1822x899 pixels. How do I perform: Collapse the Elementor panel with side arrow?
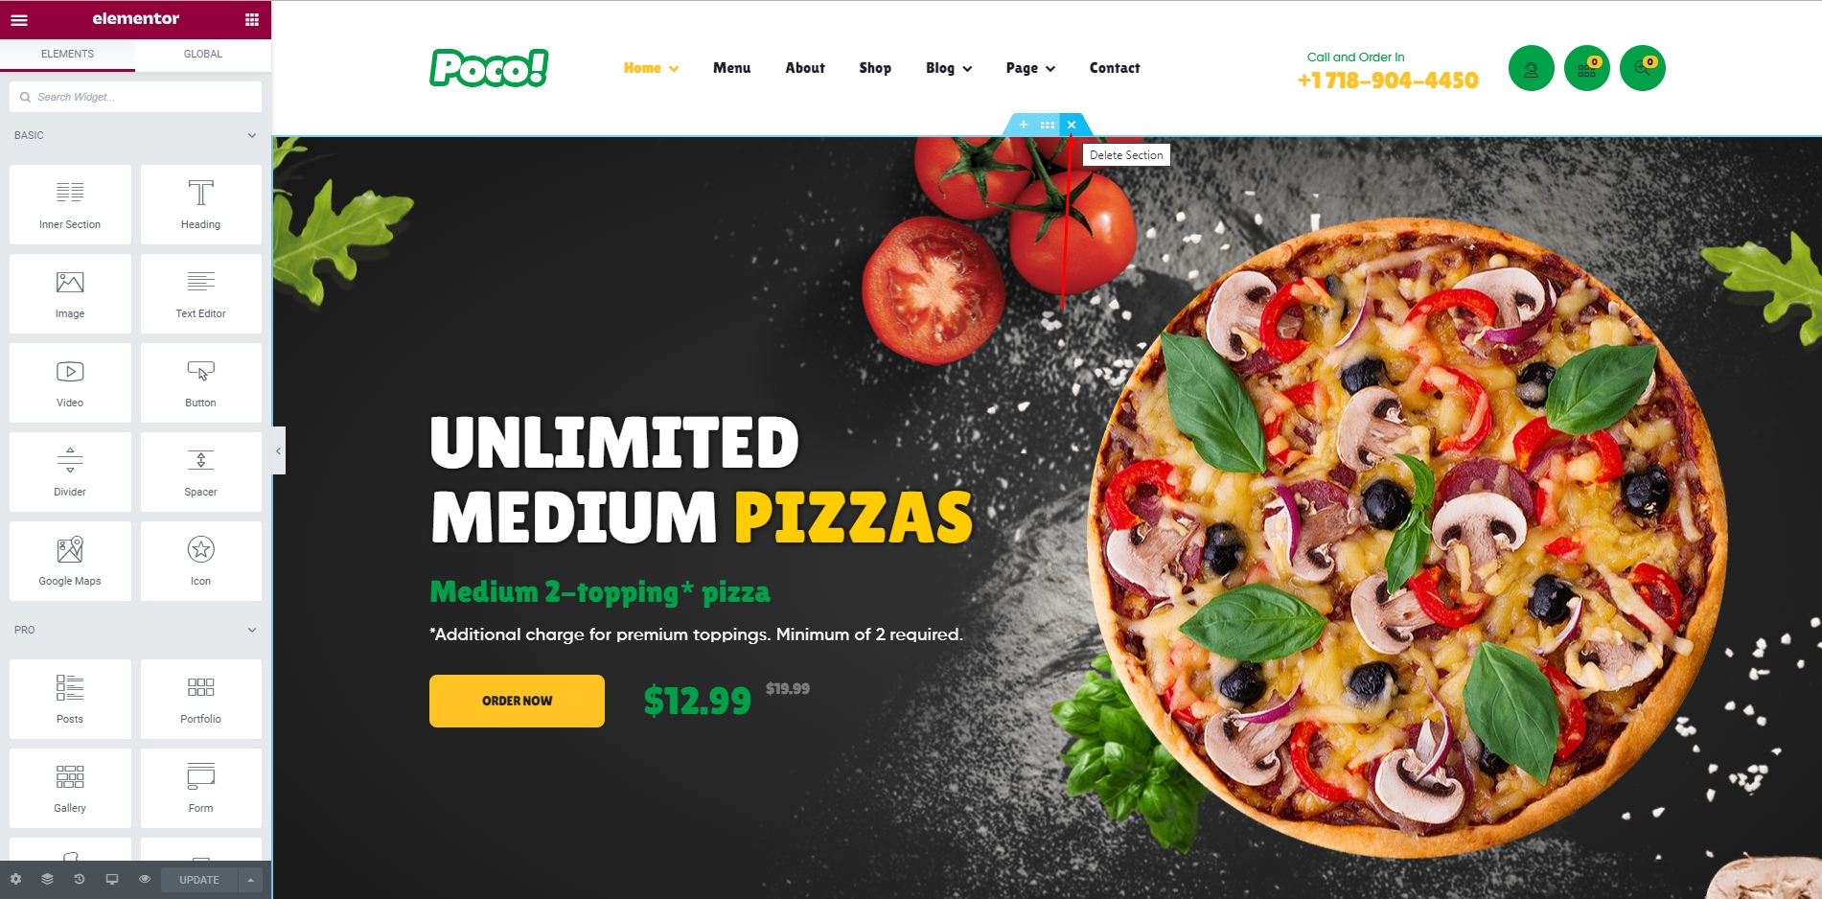tap(279, 450)
